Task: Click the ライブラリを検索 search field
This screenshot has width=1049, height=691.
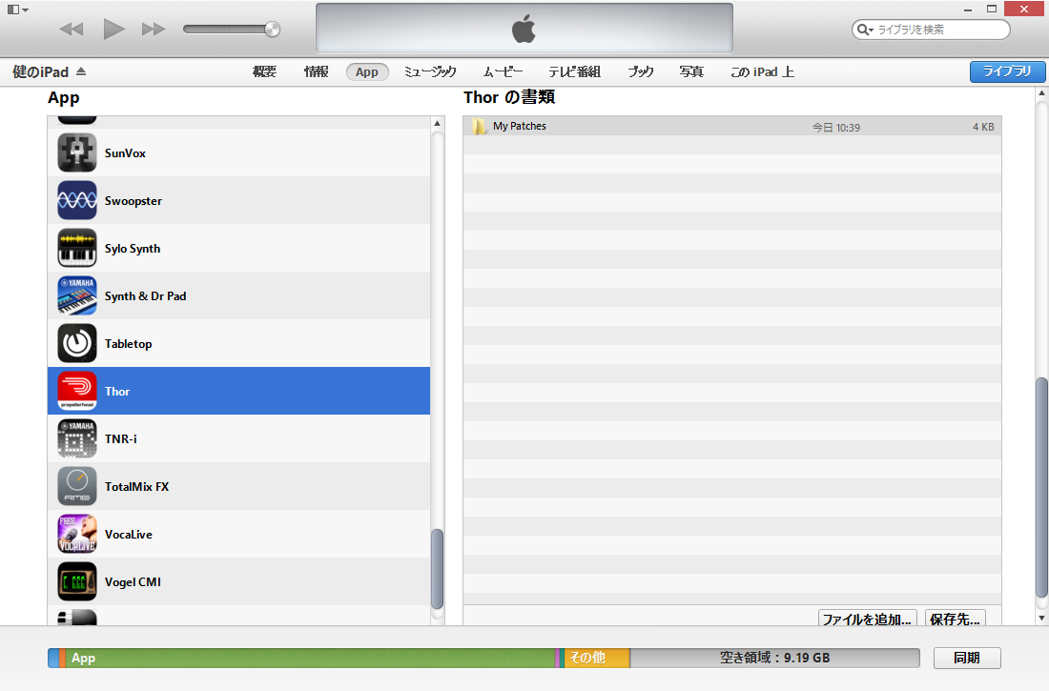Action: tap(931, 30)
